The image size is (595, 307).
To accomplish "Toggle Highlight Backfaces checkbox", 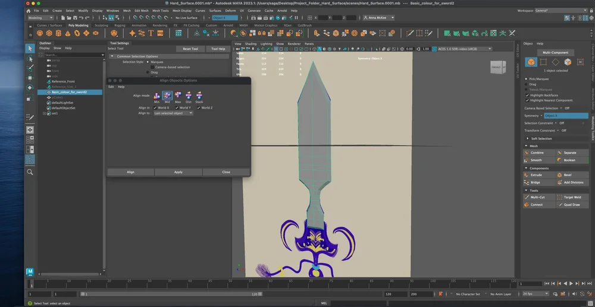I will point(527,96).
